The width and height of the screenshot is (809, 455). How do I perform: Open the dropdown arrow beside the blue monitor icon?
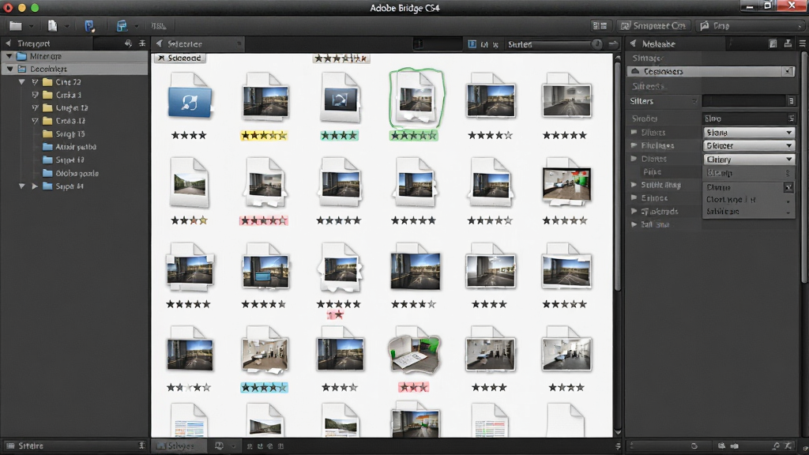(136, 26)
